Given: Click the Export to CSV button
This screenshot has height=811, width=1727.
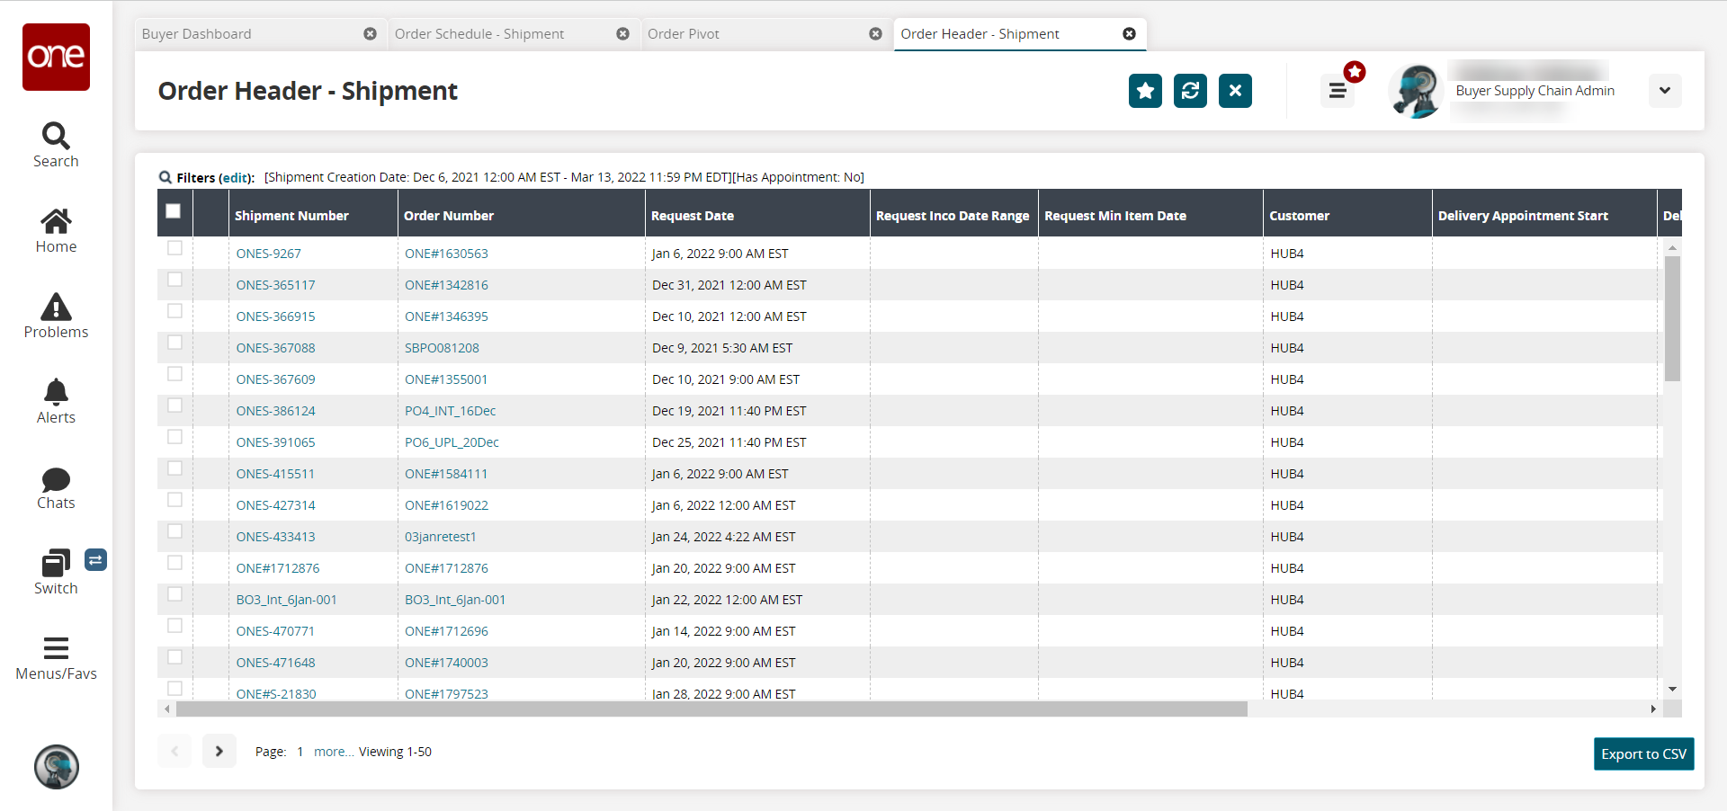Looking at the screenshot, I should tap(1644, 754).
